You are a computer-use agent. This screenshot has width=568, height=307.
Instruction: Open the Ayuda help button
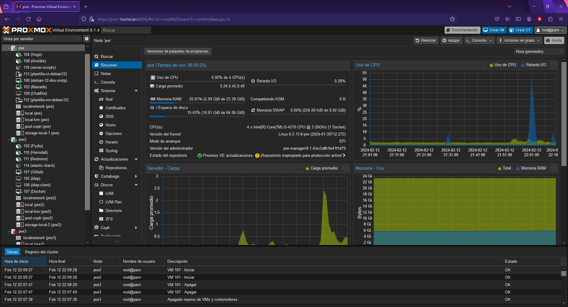[x=554, y=40]
